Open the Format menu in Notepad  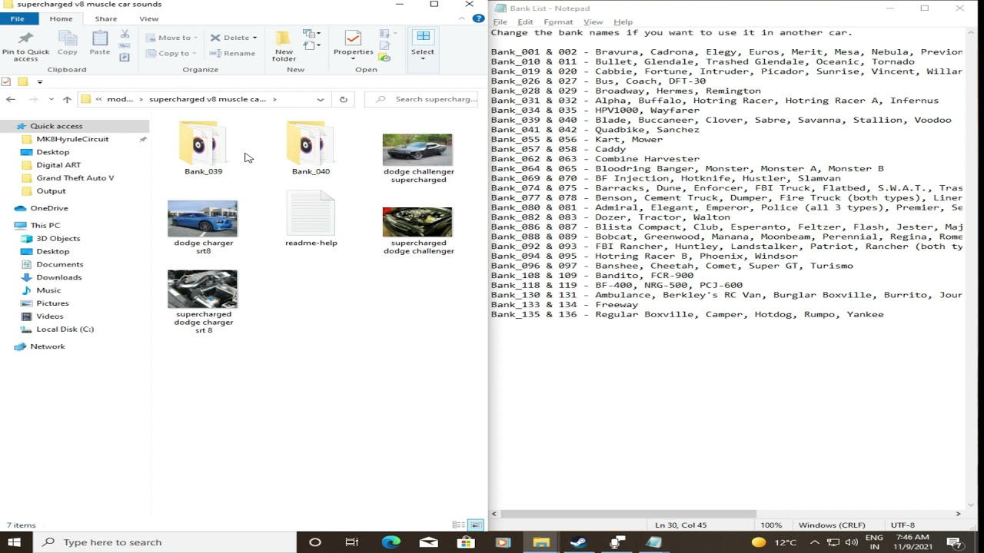tap(558, 22)
